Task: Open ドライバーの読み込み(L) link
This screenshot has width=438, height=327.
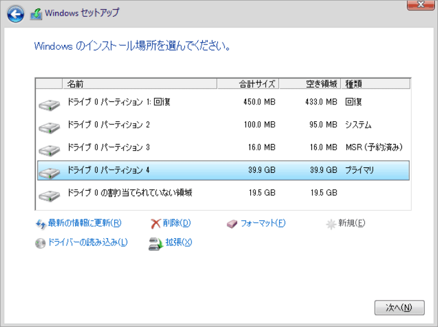Action: tap(88, 242)
